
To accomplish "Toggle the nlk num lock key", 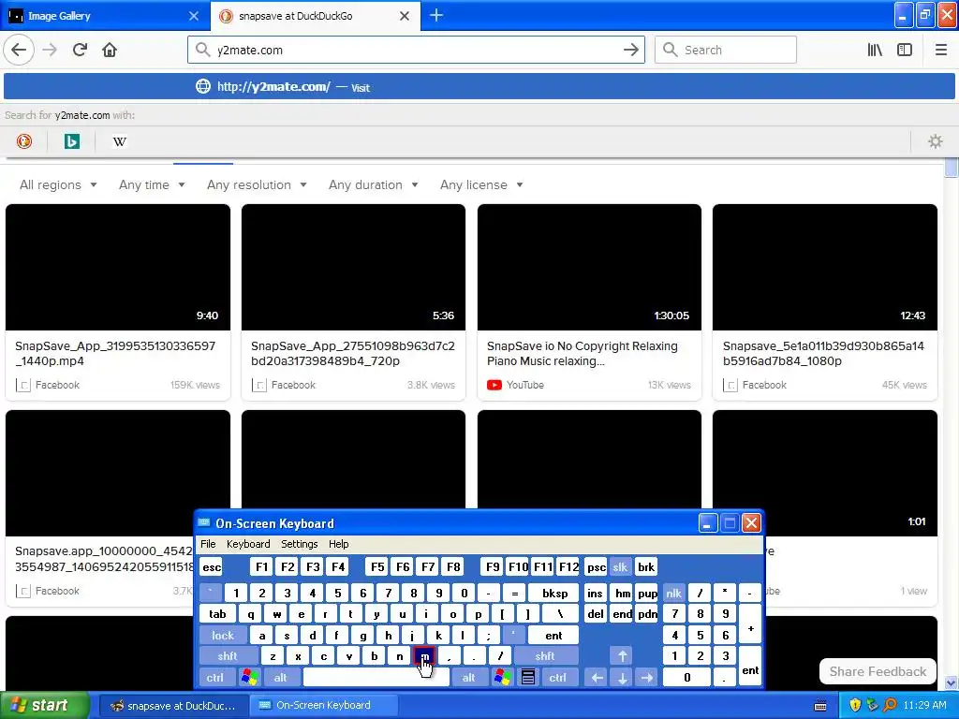I will [x=673, y=593].
